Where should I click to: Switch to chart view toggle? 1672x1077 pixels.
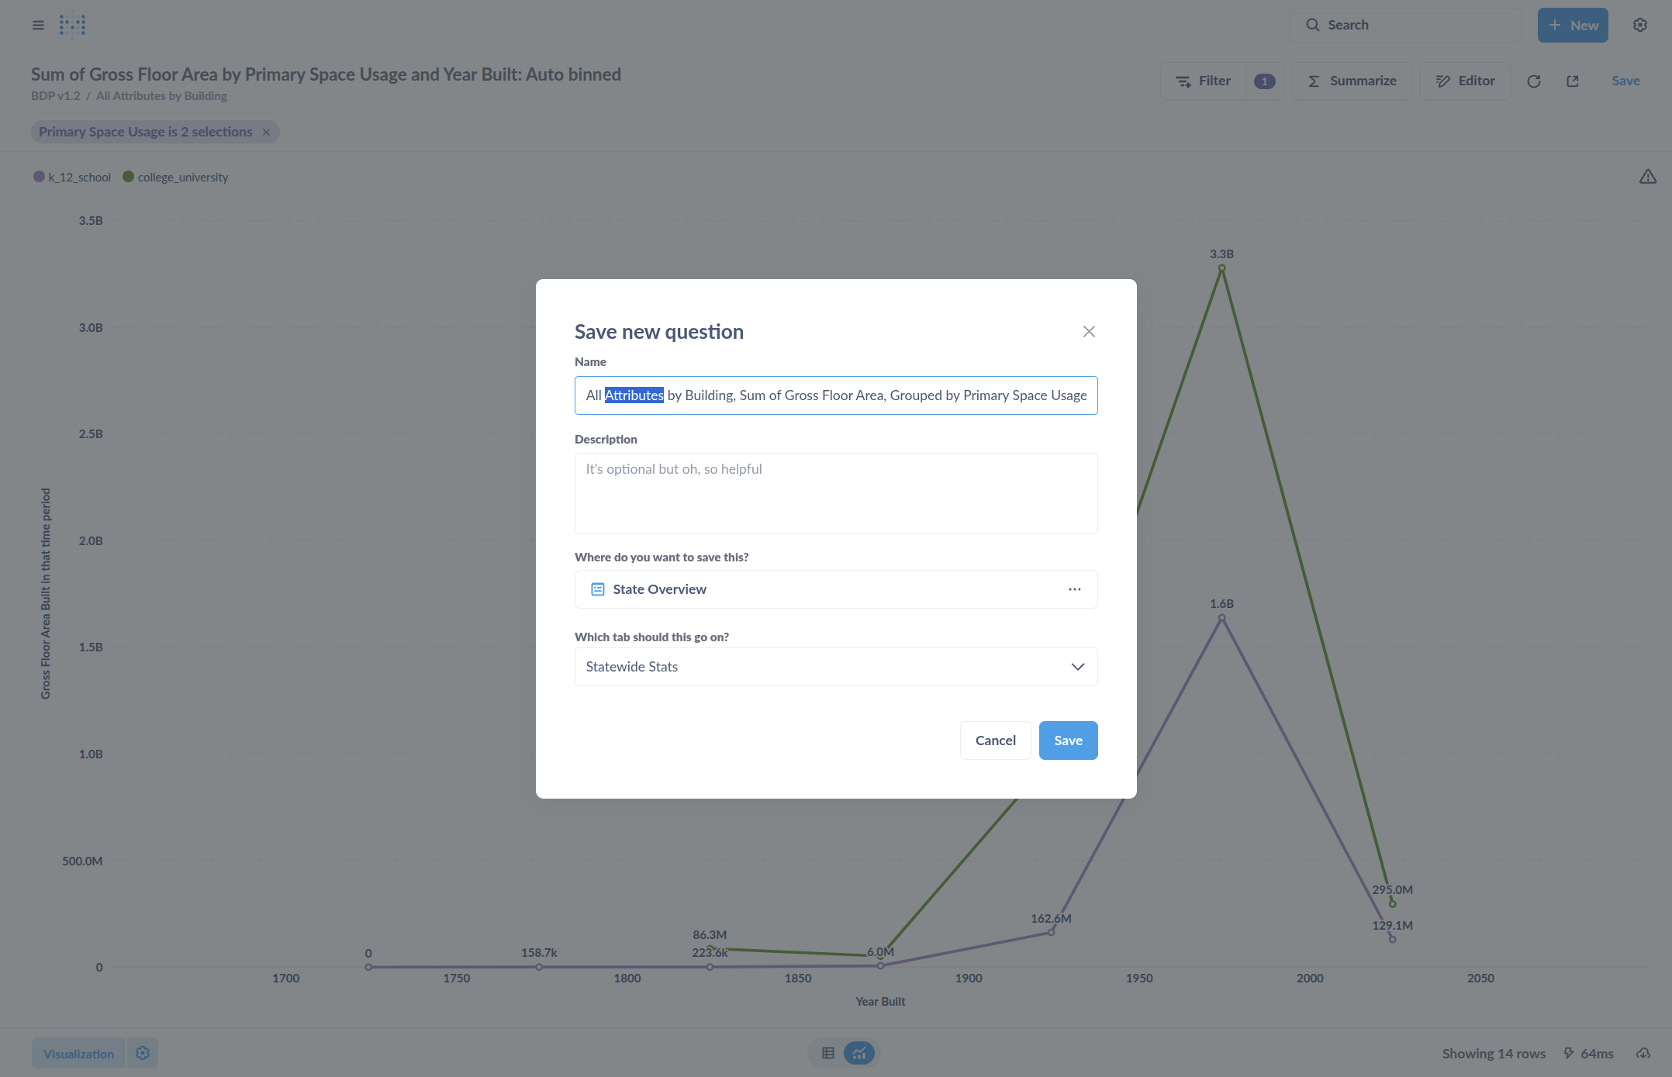[x=859, y=1053]
